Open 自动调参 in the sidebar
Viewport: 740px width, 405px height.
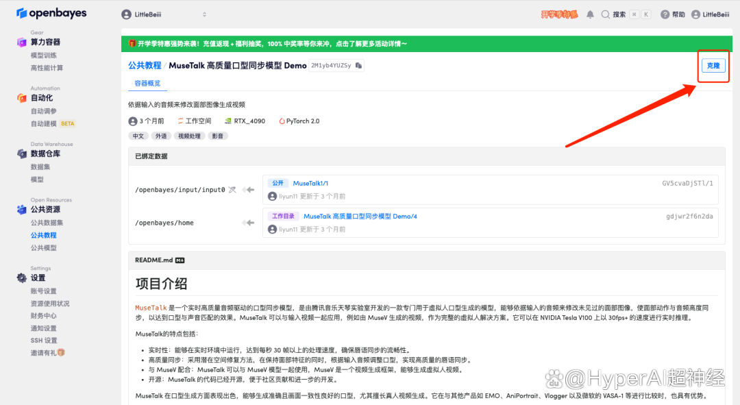[43, 111]
